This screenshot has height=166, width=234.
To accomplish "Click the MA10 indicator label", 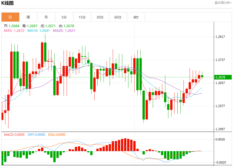I will point(38,31).
